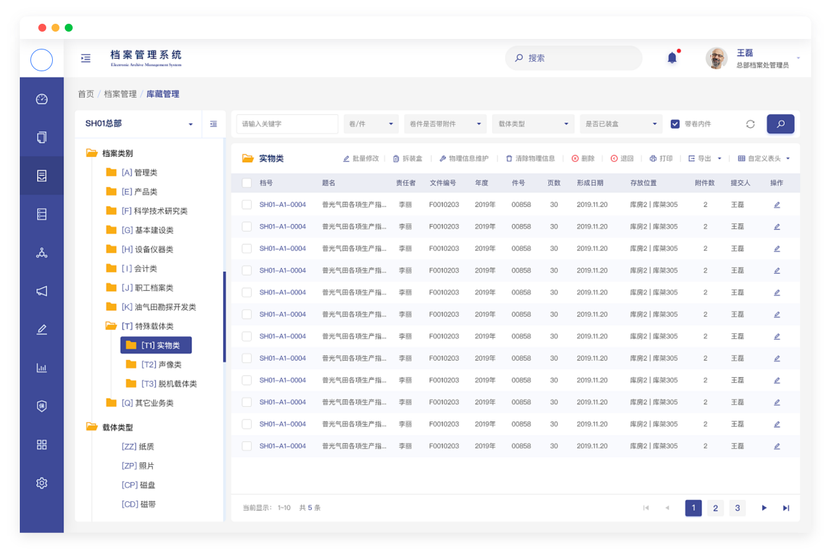
Task: Check the first row SH01-A1-0004 checkbox
Action: (x=246, y=204)
